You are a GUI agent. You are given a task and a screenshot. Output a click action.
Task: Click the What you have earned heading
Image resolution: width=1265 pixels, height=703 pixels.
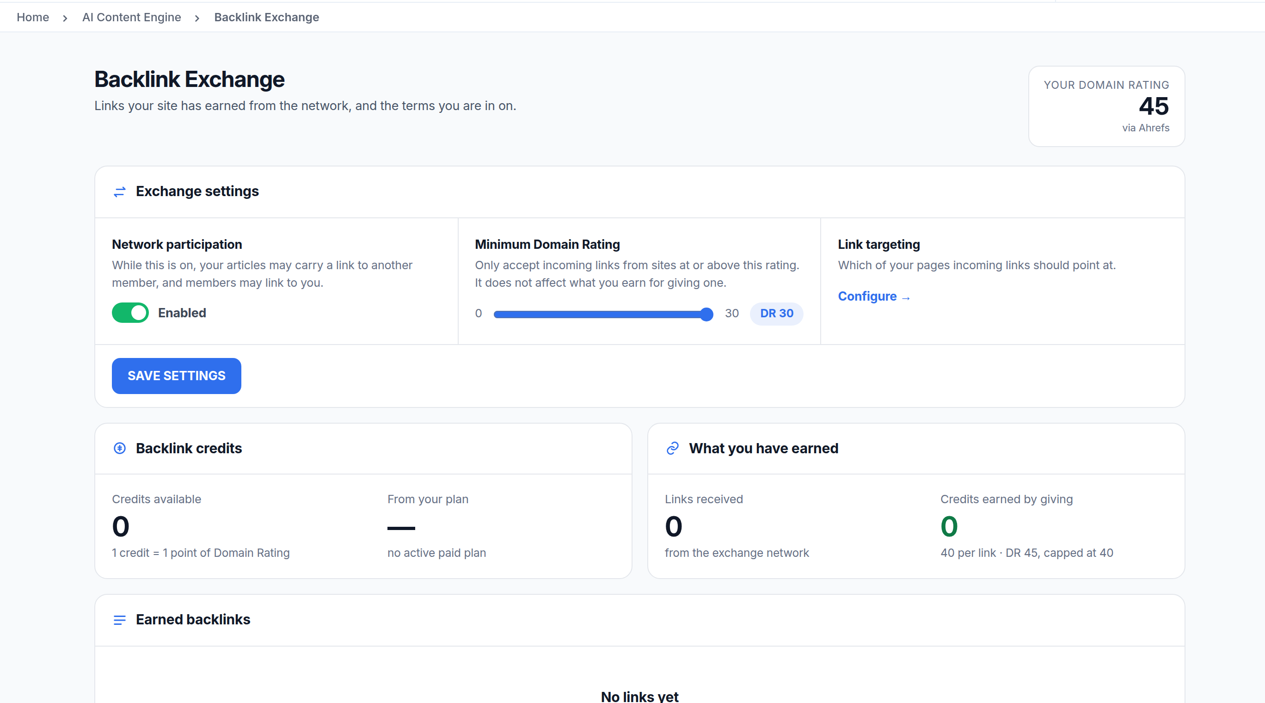point(764,448)
